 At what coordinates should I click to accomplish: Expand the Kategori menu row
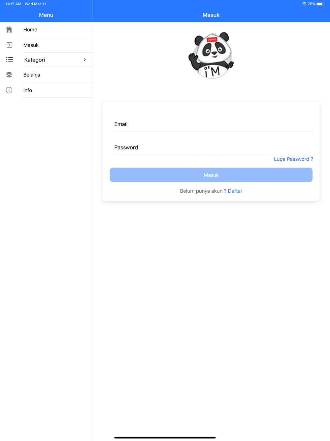click(x=46, y=60)
